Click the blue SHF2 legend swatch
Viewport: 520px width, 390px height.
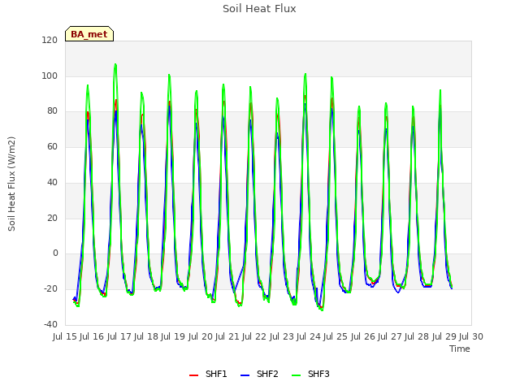coord(245,375)
